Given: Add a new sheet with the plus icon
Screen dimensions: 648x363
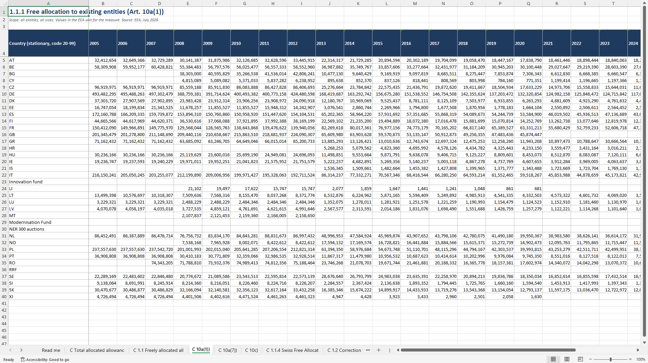Looking at the screenshot, I should pyautogui.click(x=379, y=350).
